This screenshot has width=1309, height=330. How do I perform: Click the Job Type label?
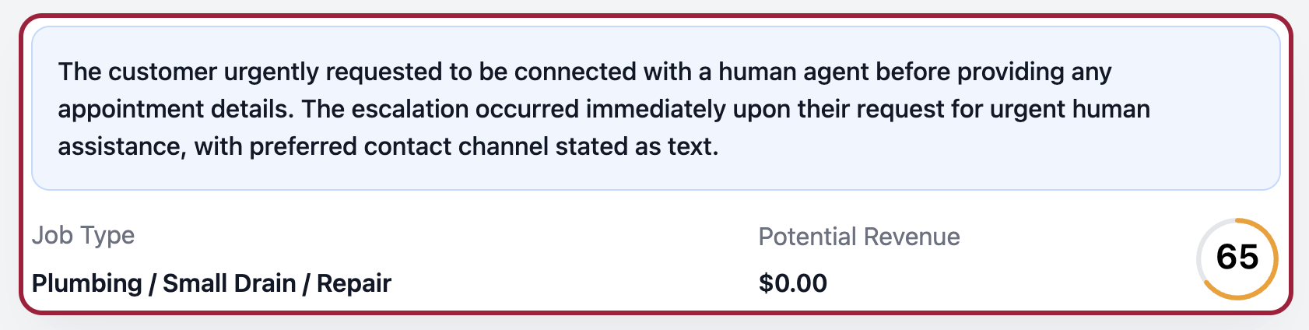[83, 235]
